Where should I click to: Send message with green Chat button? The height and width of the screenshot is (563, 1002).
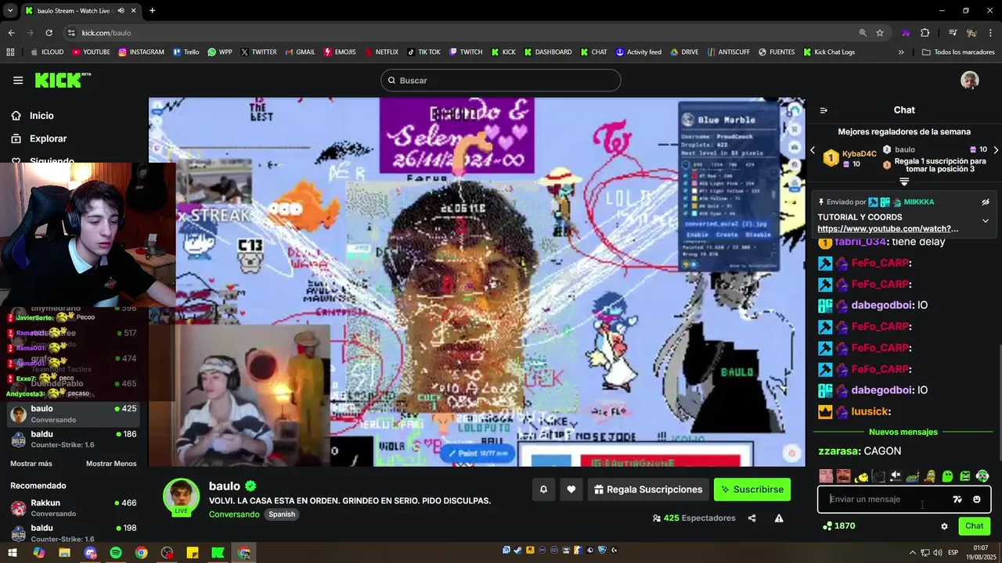coord(974,526)
